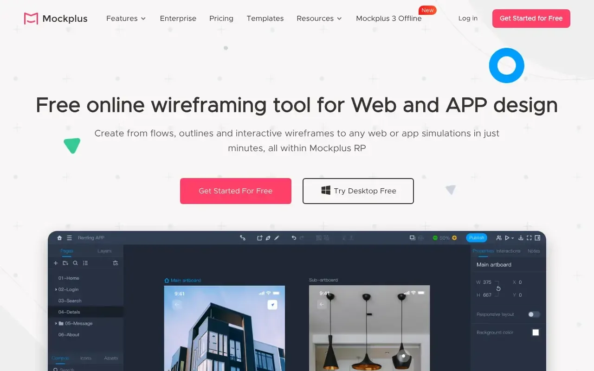Image resolution: width=594 pixels, height=371 pixels.
Task: Select the pencil tool in the editor toolbar
Action: pyautogui.click(x=277, y=238)
